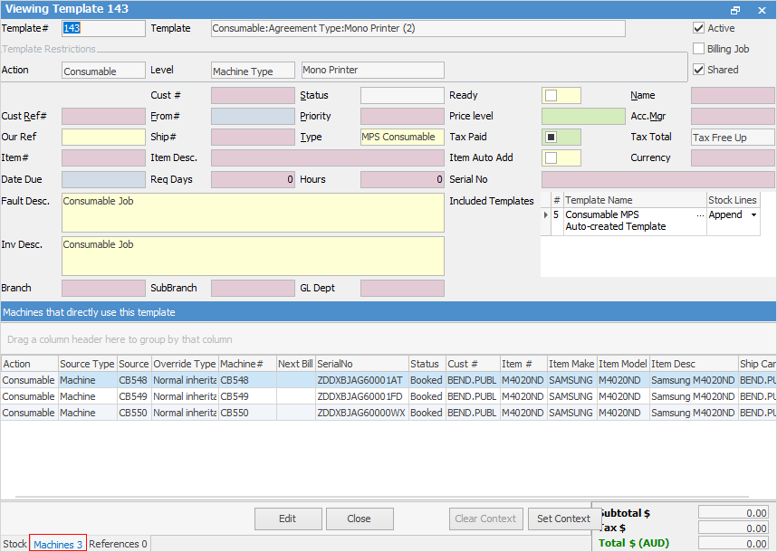
Task: Expand the Append stock lines dropdown
Action: coord(753,215)
